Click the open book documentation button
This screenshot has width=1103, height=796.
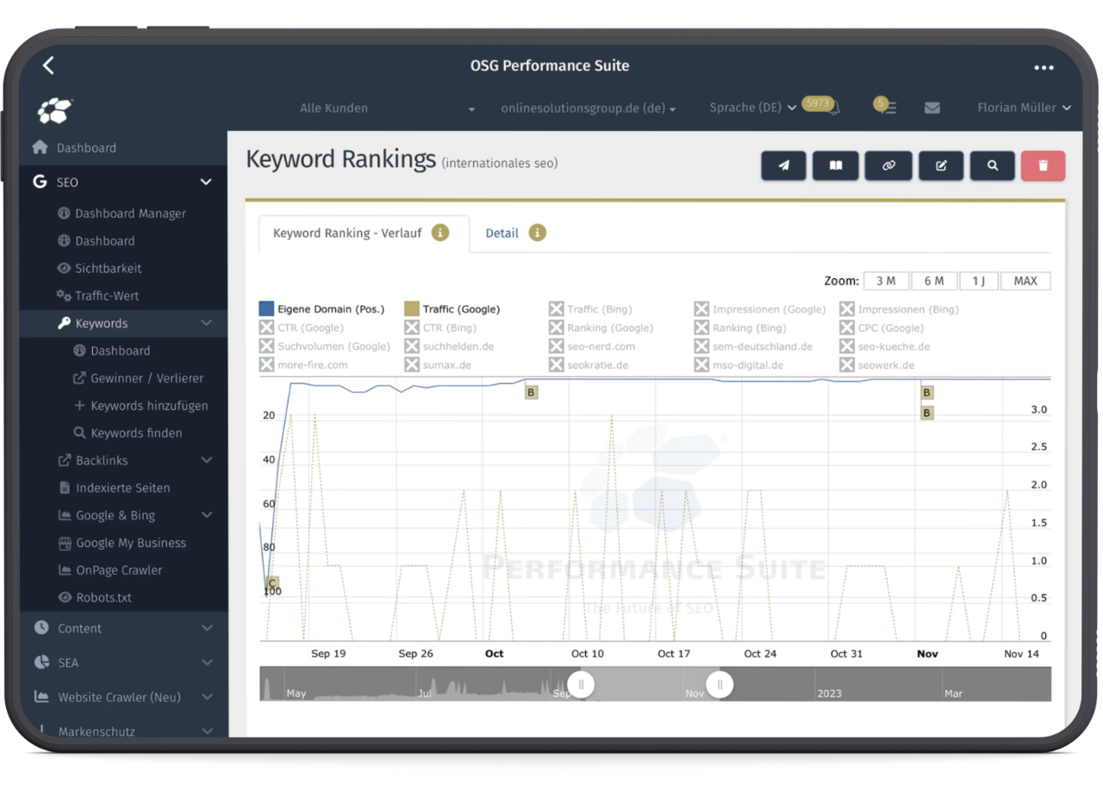tap(835, 165)
